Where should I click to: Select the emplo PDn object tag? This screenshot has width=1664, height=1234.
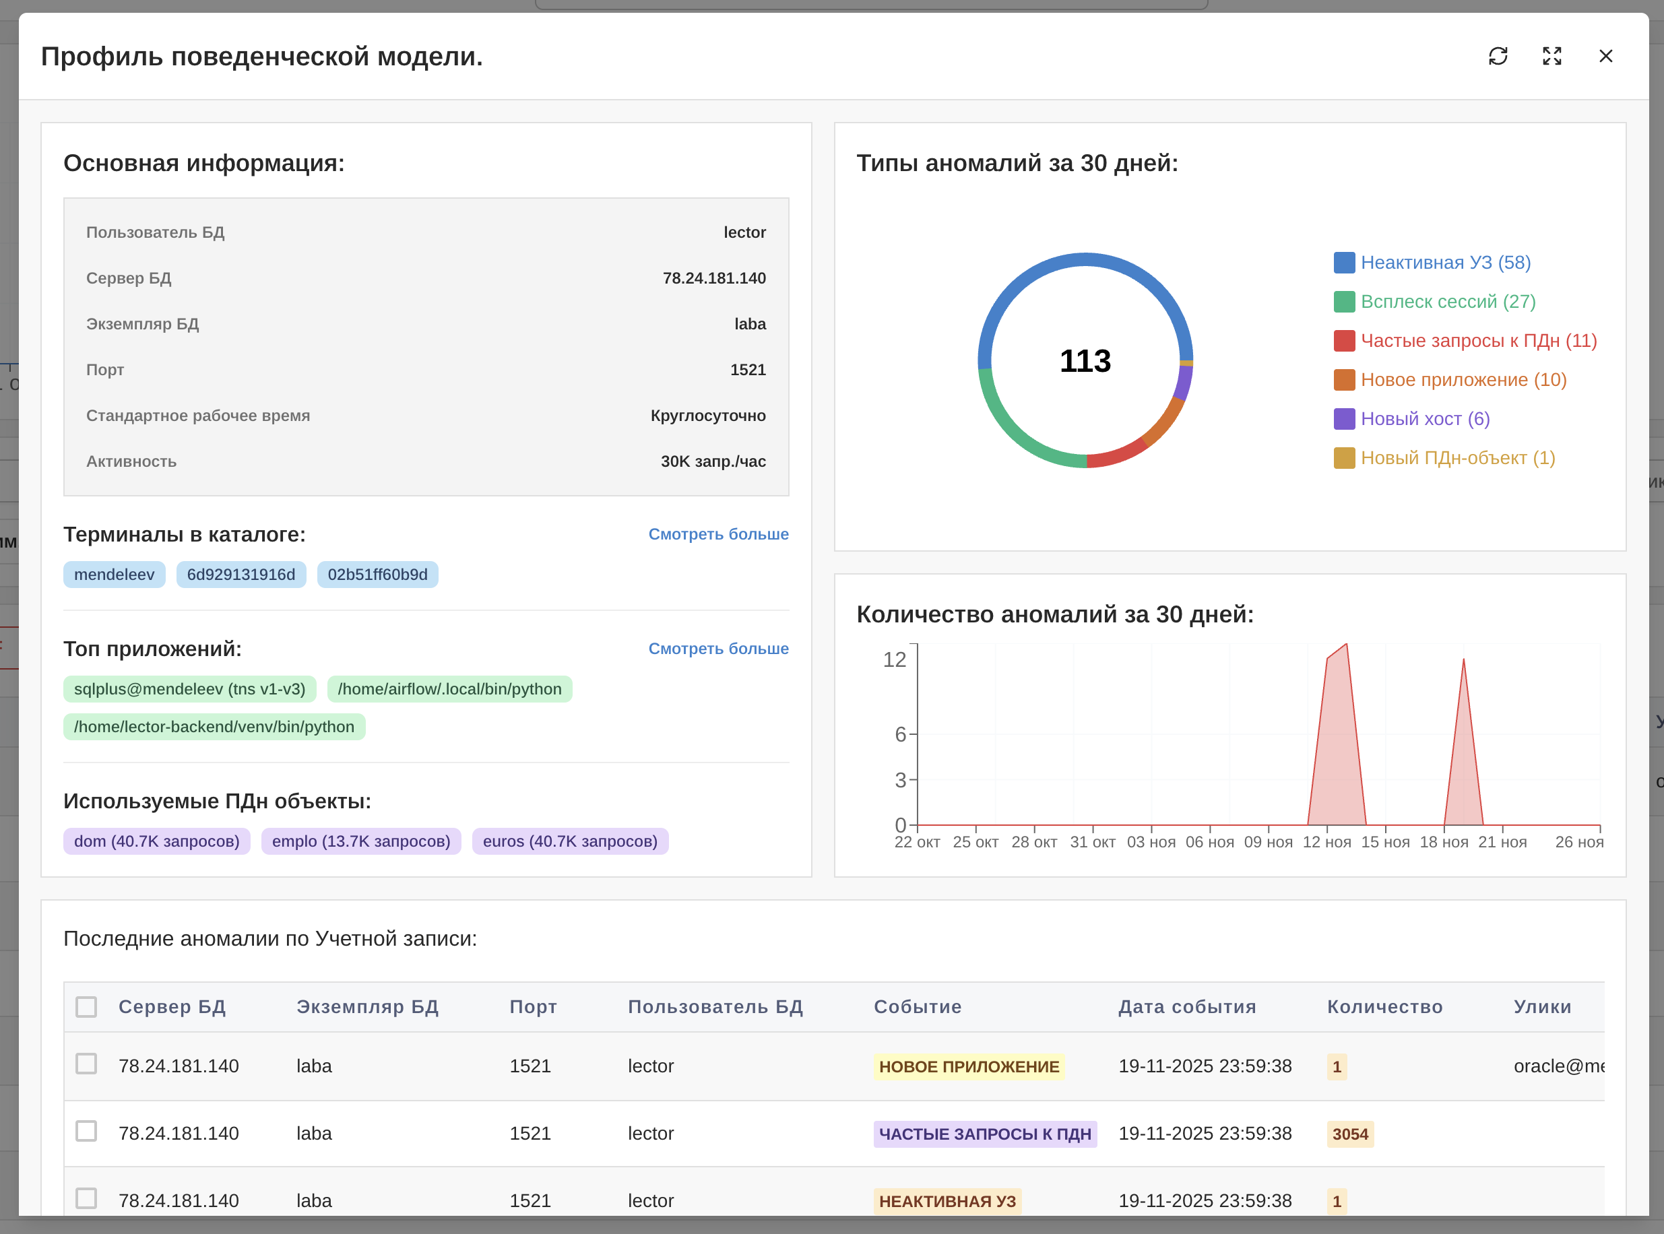click(361, 841)
